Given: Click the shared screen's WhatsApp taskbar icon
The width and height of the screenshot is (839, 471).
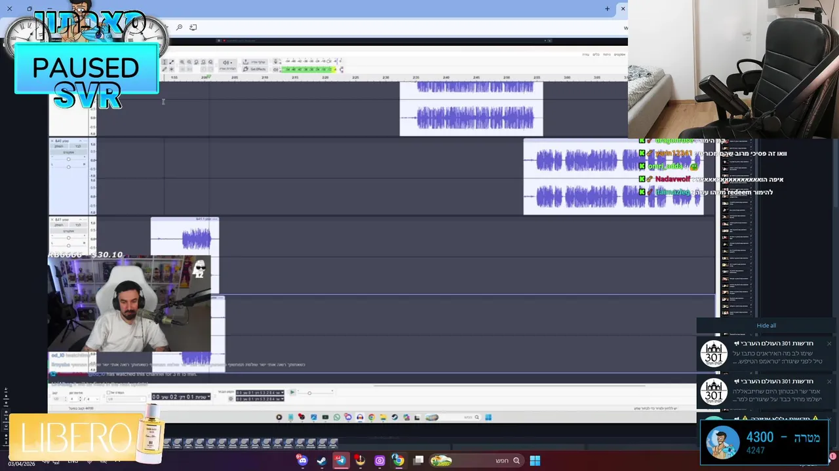Looking at the screenshot, I should pos(337,417).
